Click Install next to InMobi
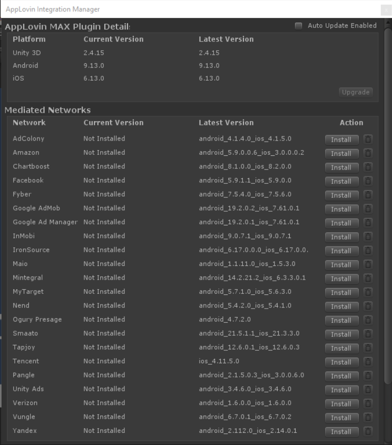 [x=341, y=237]
